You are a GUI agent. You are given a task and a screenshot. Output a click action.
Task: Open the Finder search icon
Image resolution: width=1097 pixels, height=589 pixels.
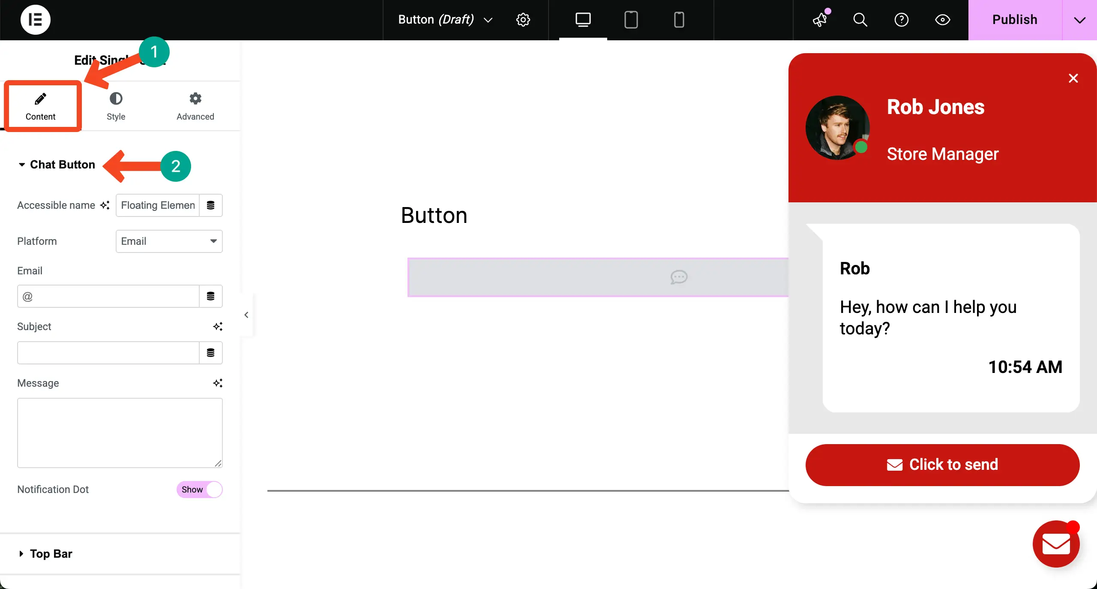pyautogui.click(x=860, y=20)
